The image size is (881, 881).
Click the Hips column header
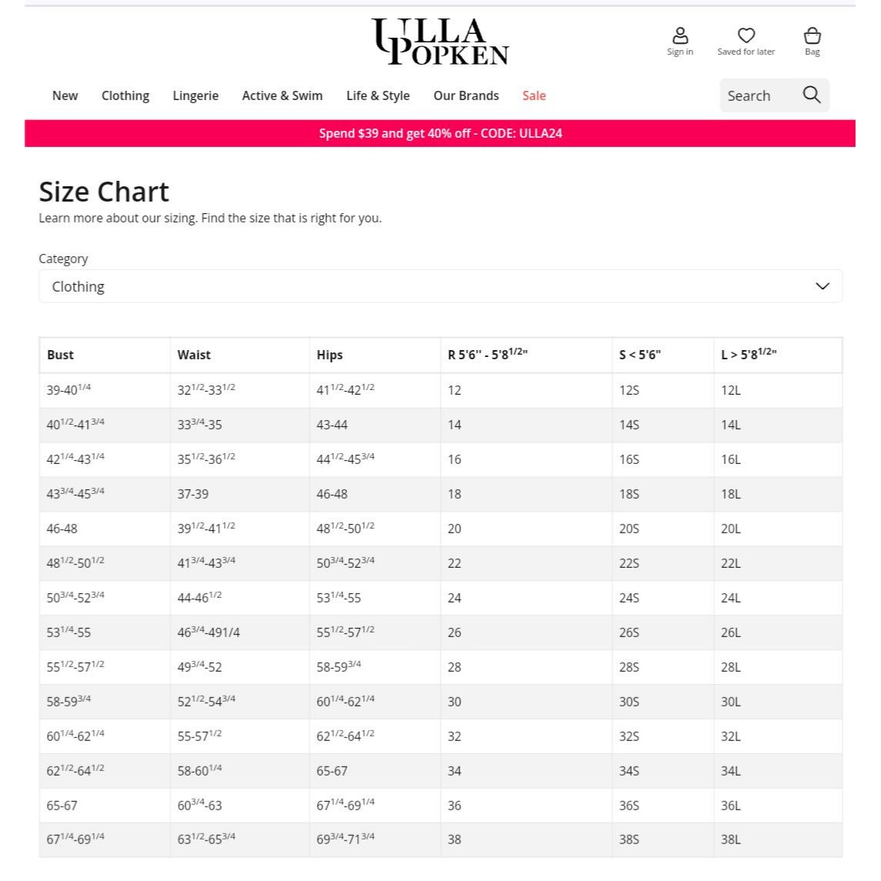point(329,355)
